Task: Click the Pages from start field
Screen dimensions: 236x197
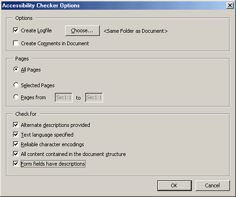Action: click(x=63, y=97)
